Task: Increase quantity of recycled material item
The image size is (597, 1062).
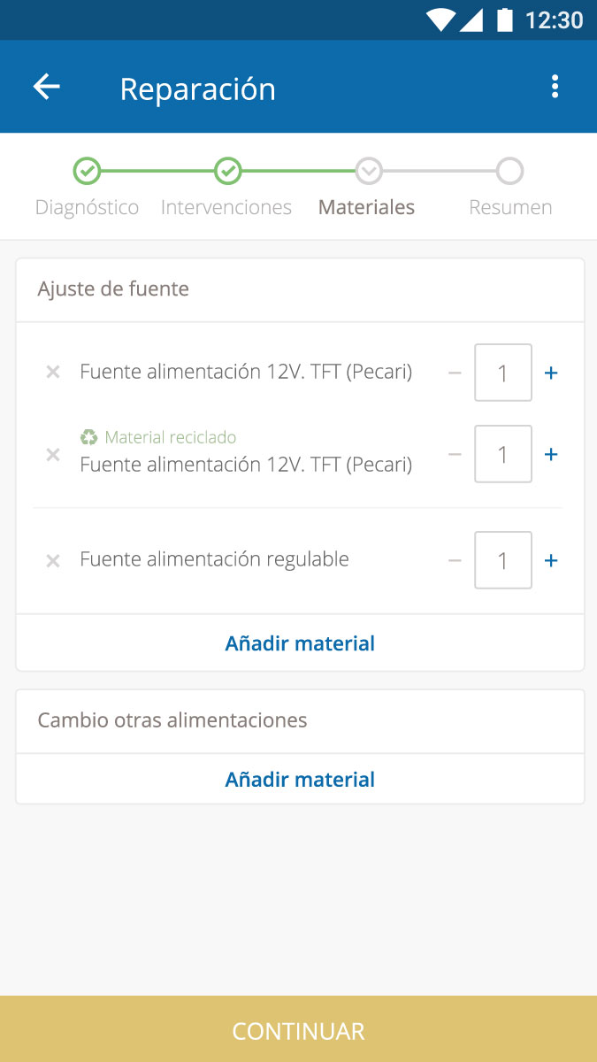Action: pyautogui.click(x=551, y=454)
